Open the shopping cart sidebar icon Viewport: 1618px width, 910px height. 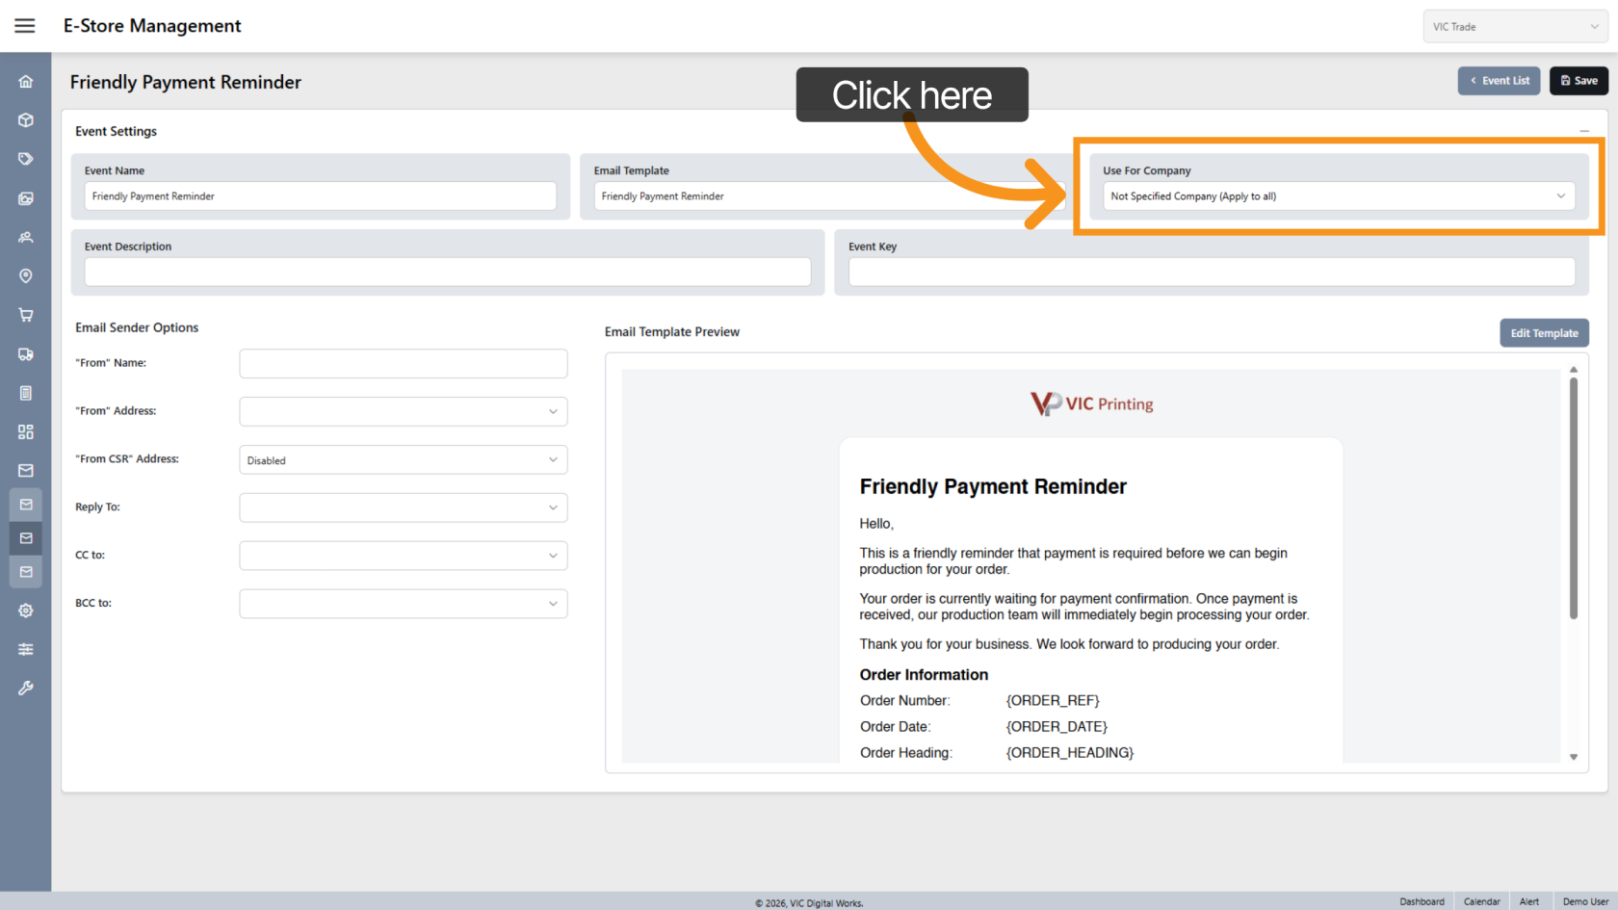[26, 315]
